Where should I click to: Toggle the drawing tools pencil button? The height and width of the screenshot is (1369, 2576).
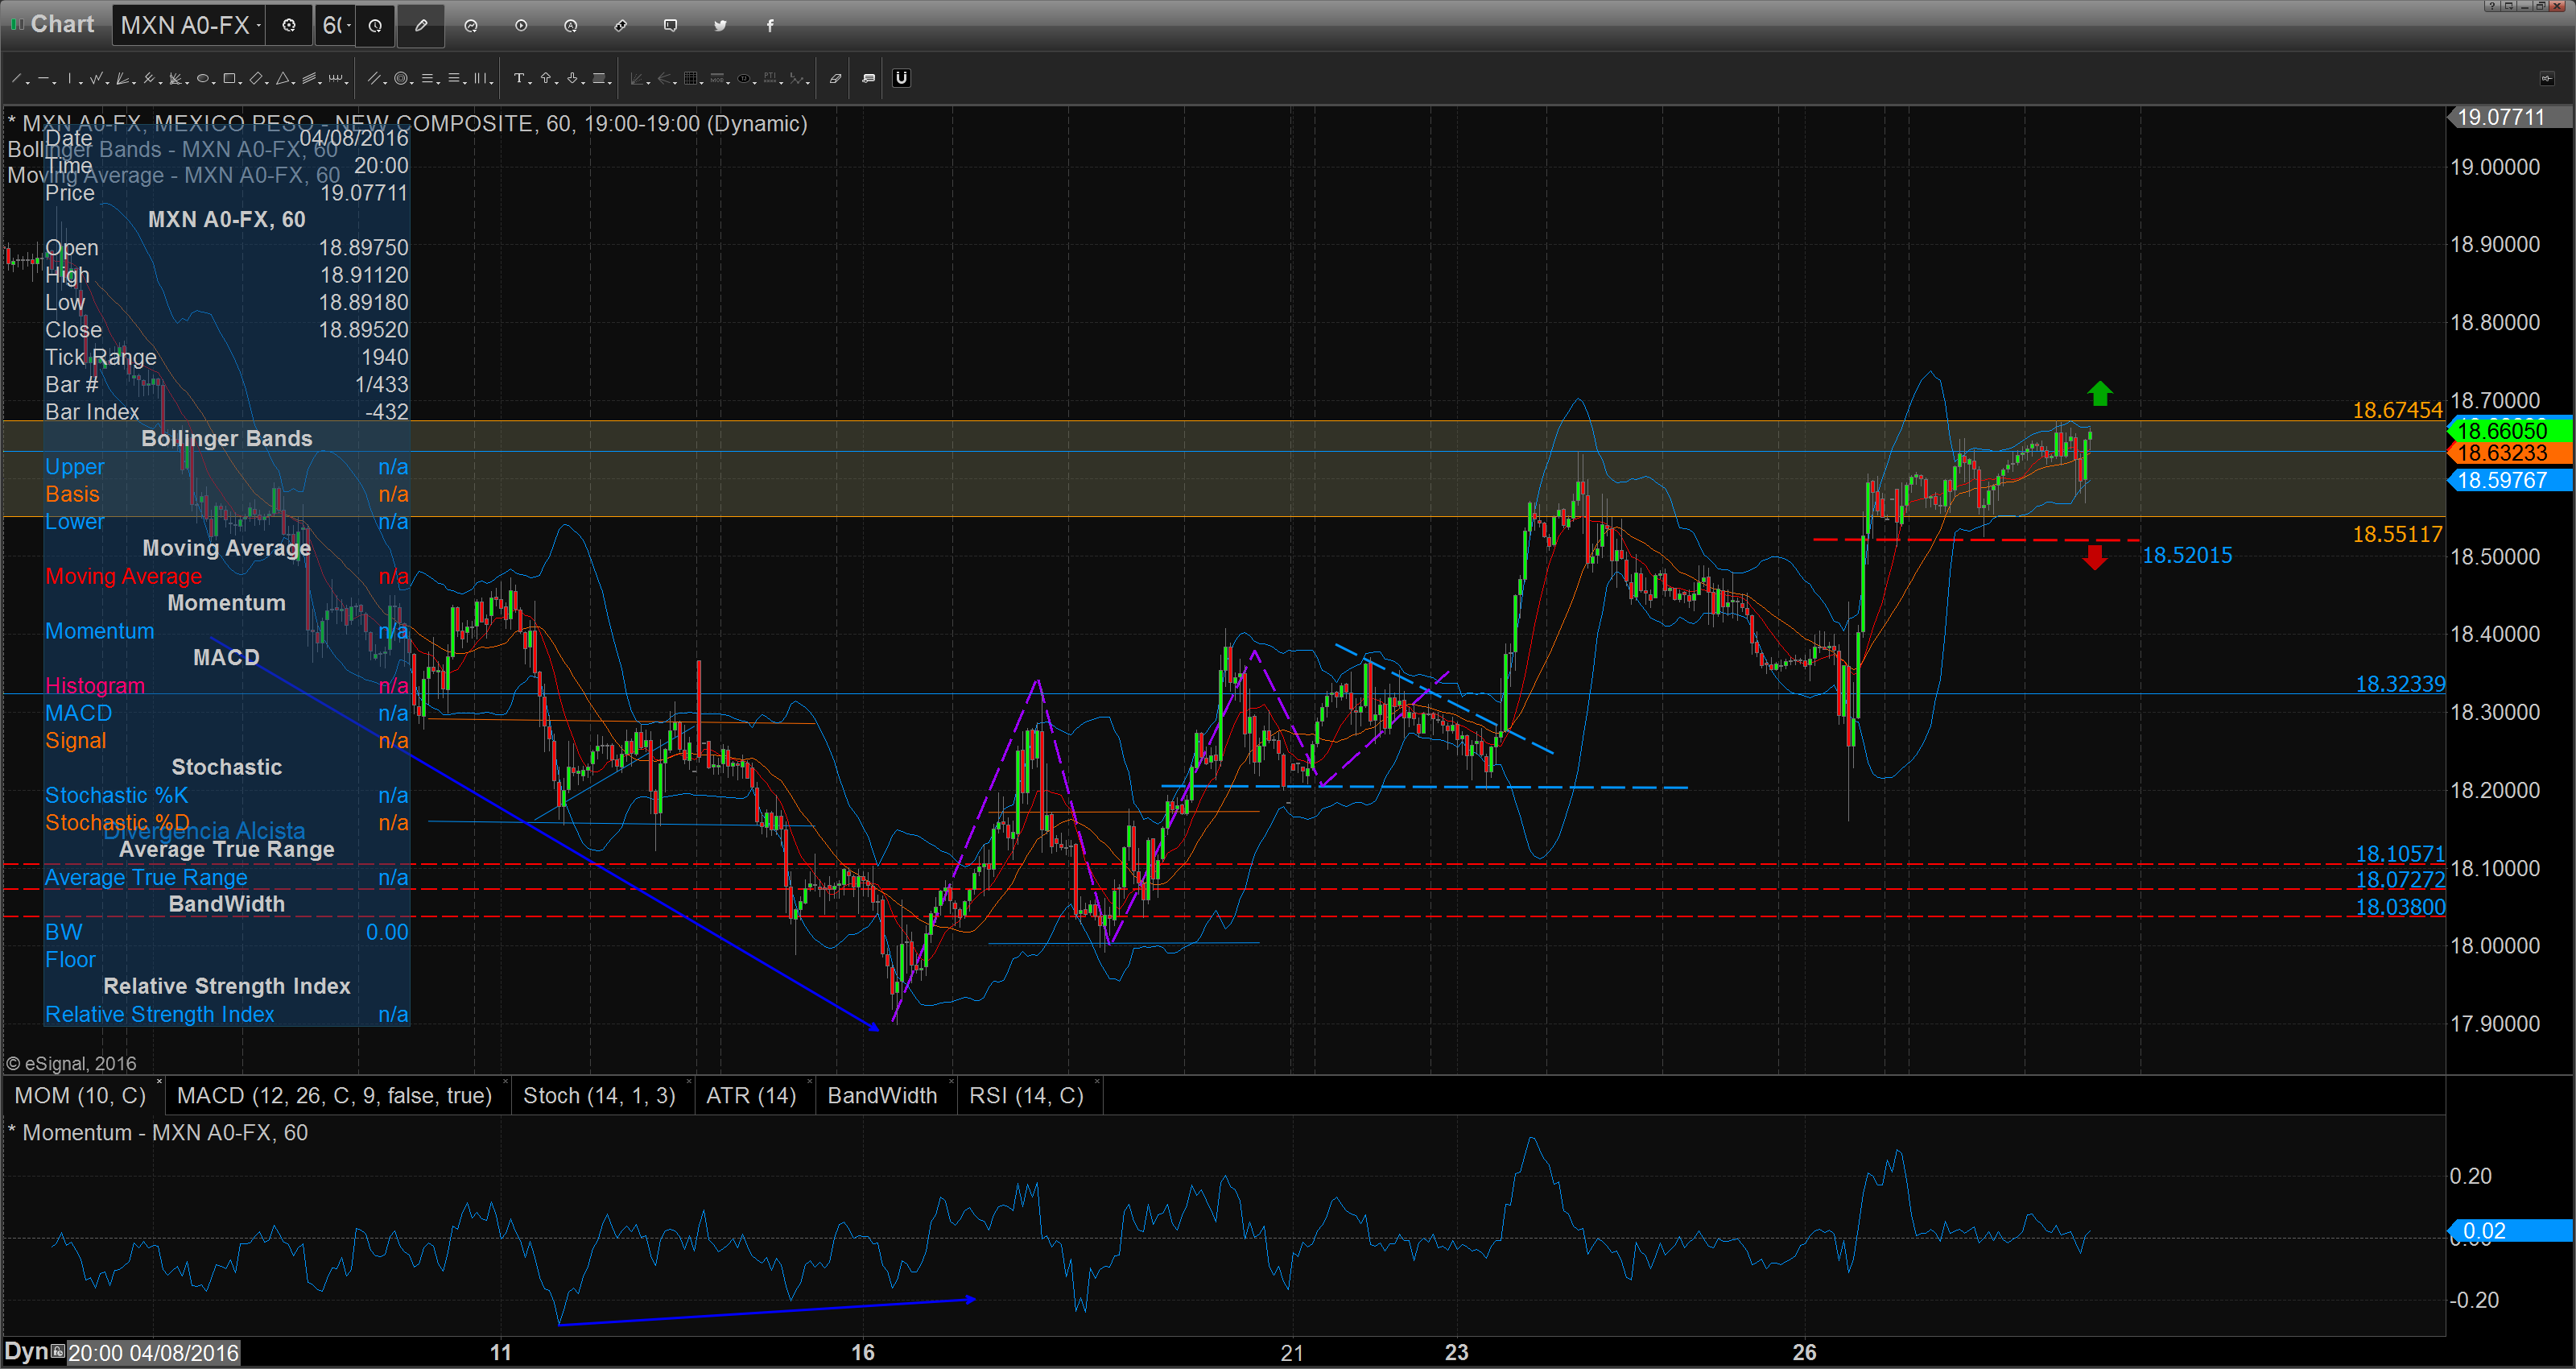[421, 25]
